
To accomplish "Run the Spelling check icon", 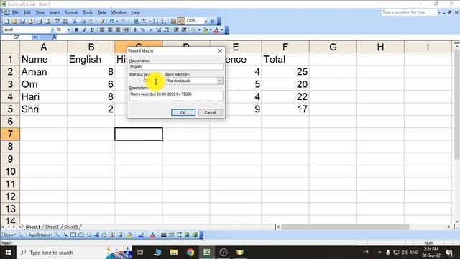I will pos(57,21).
